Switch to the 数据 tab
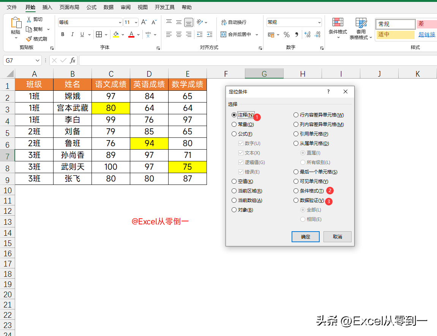The width and height of the screenshot is (437, 336). point(109,7)
